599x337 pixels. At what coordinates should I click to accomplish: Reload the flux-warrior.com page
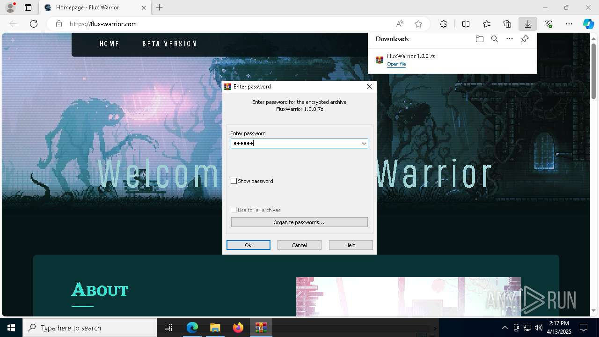coord(34,24)
